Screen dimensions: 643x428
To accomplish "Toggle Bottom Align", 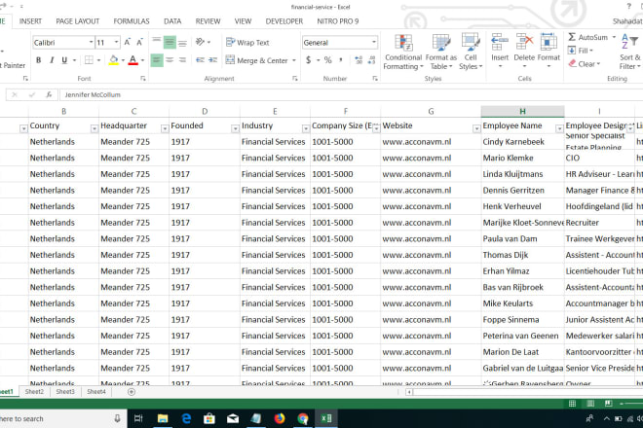I will 182,42.
